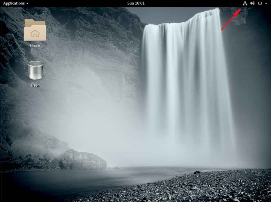Click the volume speaker icon
The width and height of the screenshot is (271, 202).
pyautogui.click(x=252, y=3)
